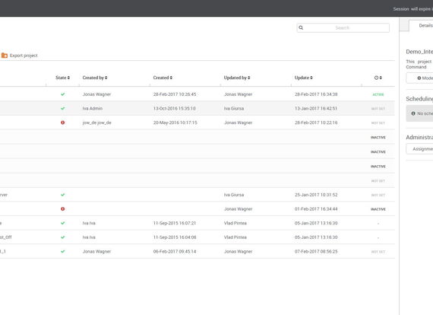
Task: Click update time 01-Feb-2017 16:34:44
Action: 316,208
